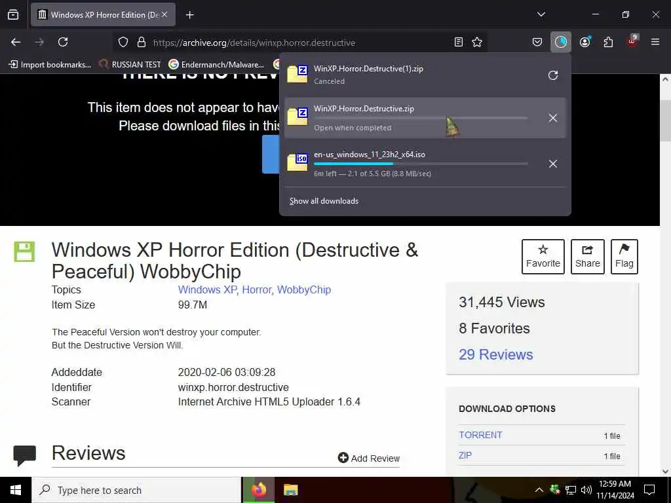Open the Firefox account icon
Image resolution: width=671 pixels, height=503 pixels.
585,42
